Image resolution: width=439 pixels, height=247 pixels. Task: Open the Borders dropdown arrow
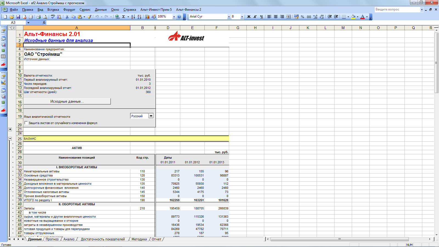coord(348,17)
